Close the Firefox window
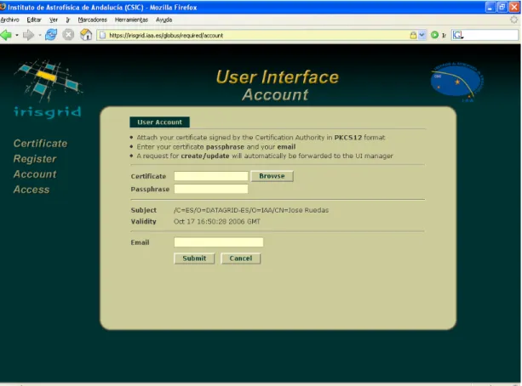Viewport: 522px width, 386px height. 514,7
